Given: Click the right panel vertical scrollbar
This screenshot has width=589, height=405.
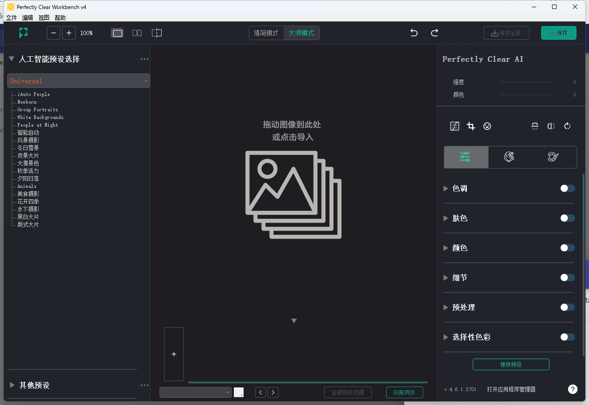Looking at the screenshot, I should coord(584,265).
